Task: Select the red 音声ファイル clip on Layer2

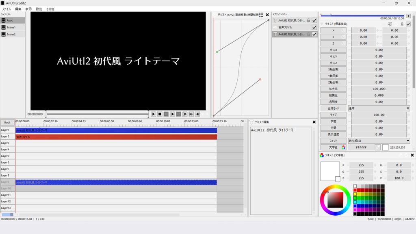Action: pos(116,137)
